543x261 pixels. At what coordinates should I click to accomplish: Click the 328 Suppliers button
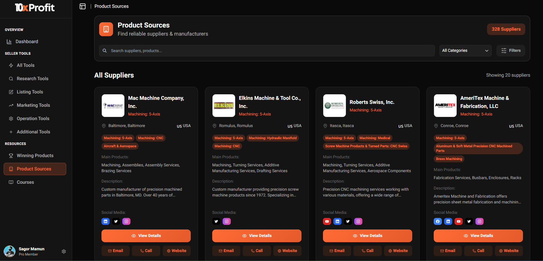click(x=506, y=29)
